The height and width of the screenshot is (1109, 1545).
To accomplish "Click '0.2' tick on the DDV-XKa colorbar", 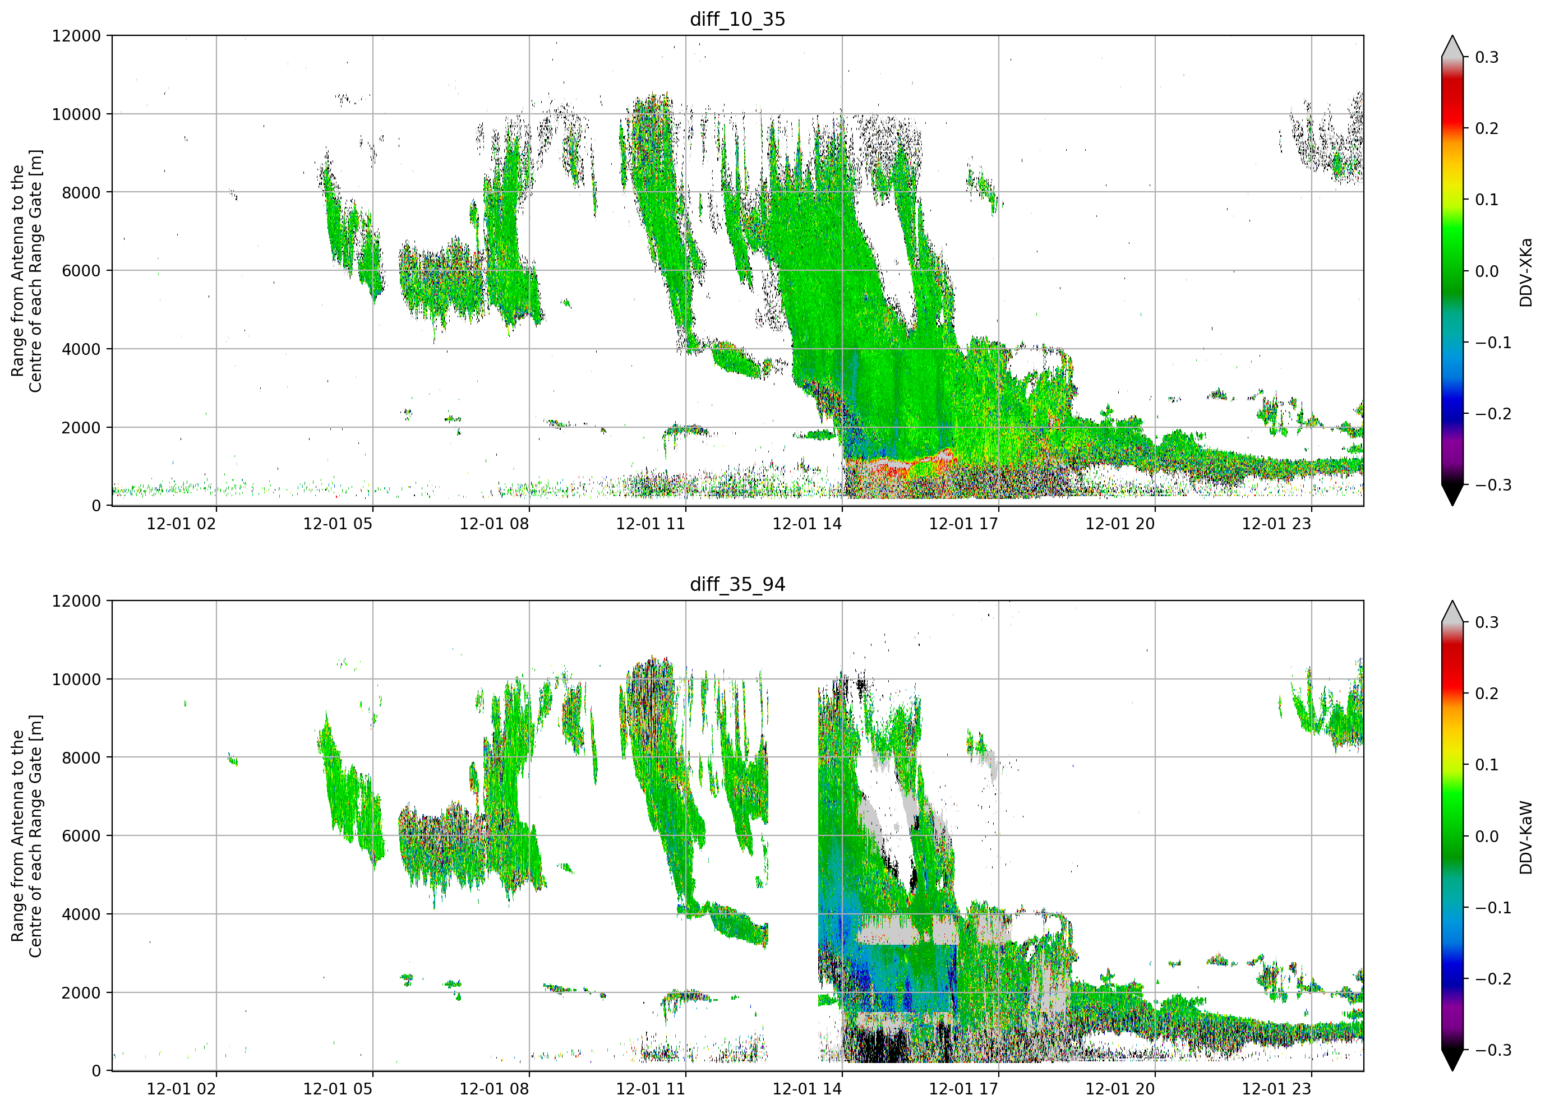I will tap(1487, 128).
